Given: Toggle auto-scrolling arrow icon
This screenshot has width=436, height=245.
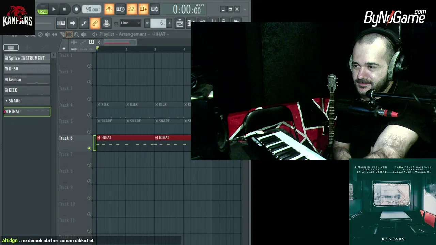Looking at the screenshot, I should [72, 23].
